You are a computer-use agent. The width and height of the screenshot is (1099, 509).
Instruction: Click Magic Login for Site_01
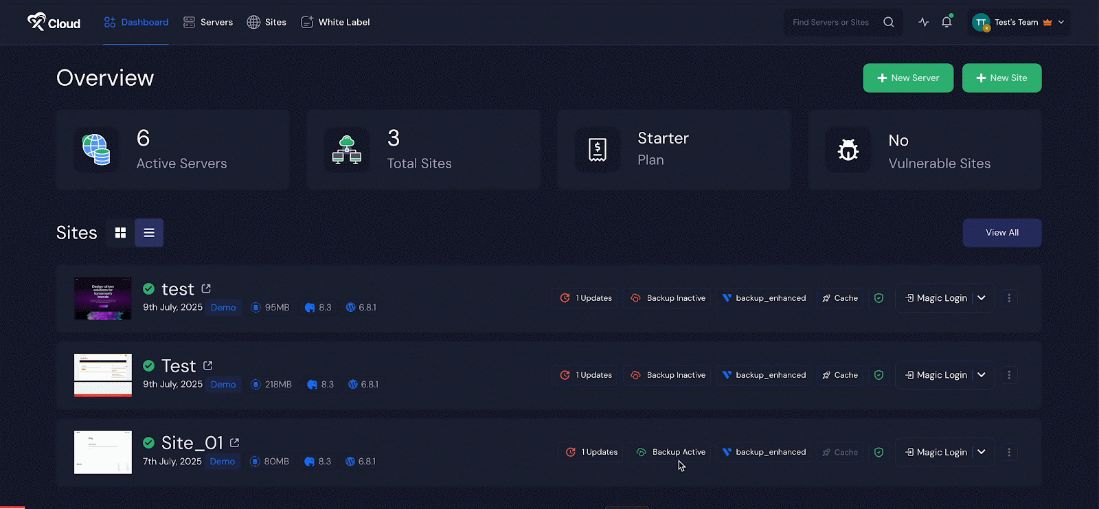[x=936, y=452]
